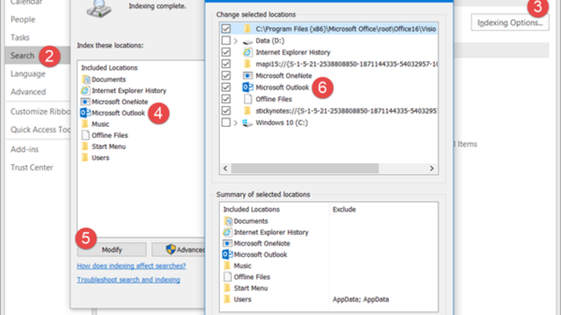
Task: Click the Internet Explorer History icon in Included Locations
Action: (x=86, y=91)
